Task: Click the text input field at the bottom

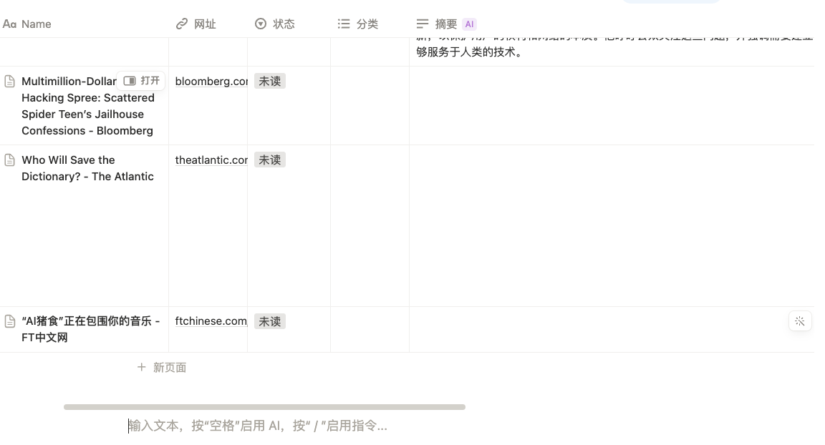Action: point(258,425)
